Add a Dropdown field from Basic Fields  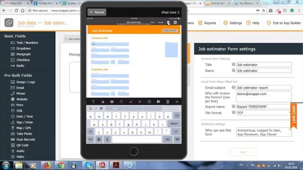pos(21,48)
